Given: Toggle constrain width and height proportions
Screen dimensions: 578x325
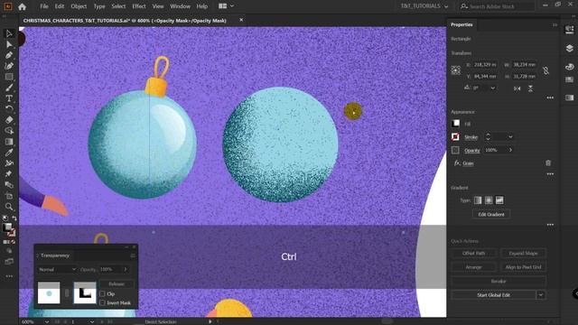Looking at the screenshot, I should [545, 70].
